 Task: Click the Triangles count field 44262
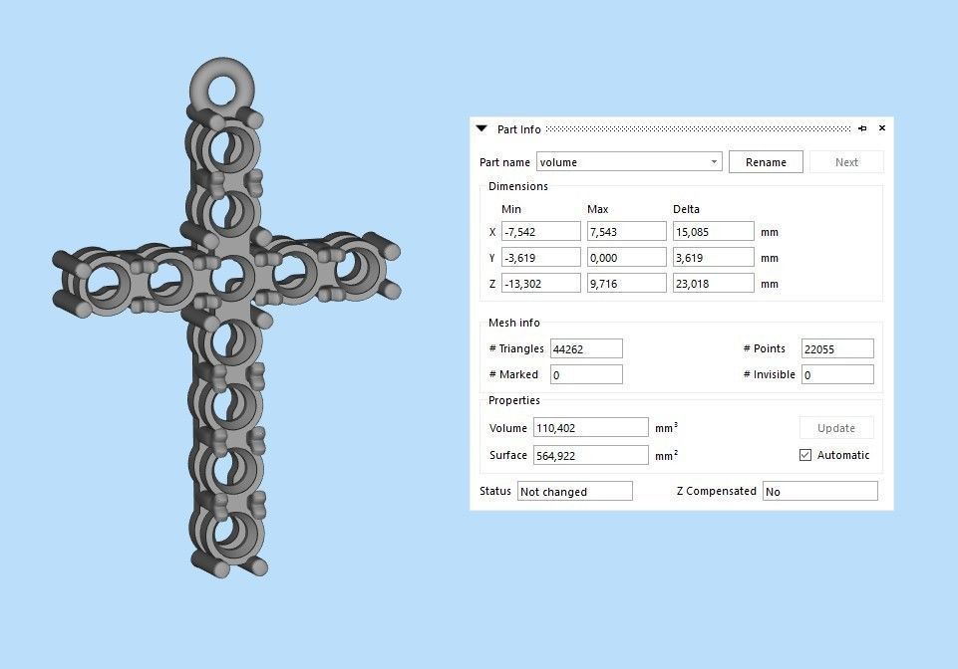(586, 348)
